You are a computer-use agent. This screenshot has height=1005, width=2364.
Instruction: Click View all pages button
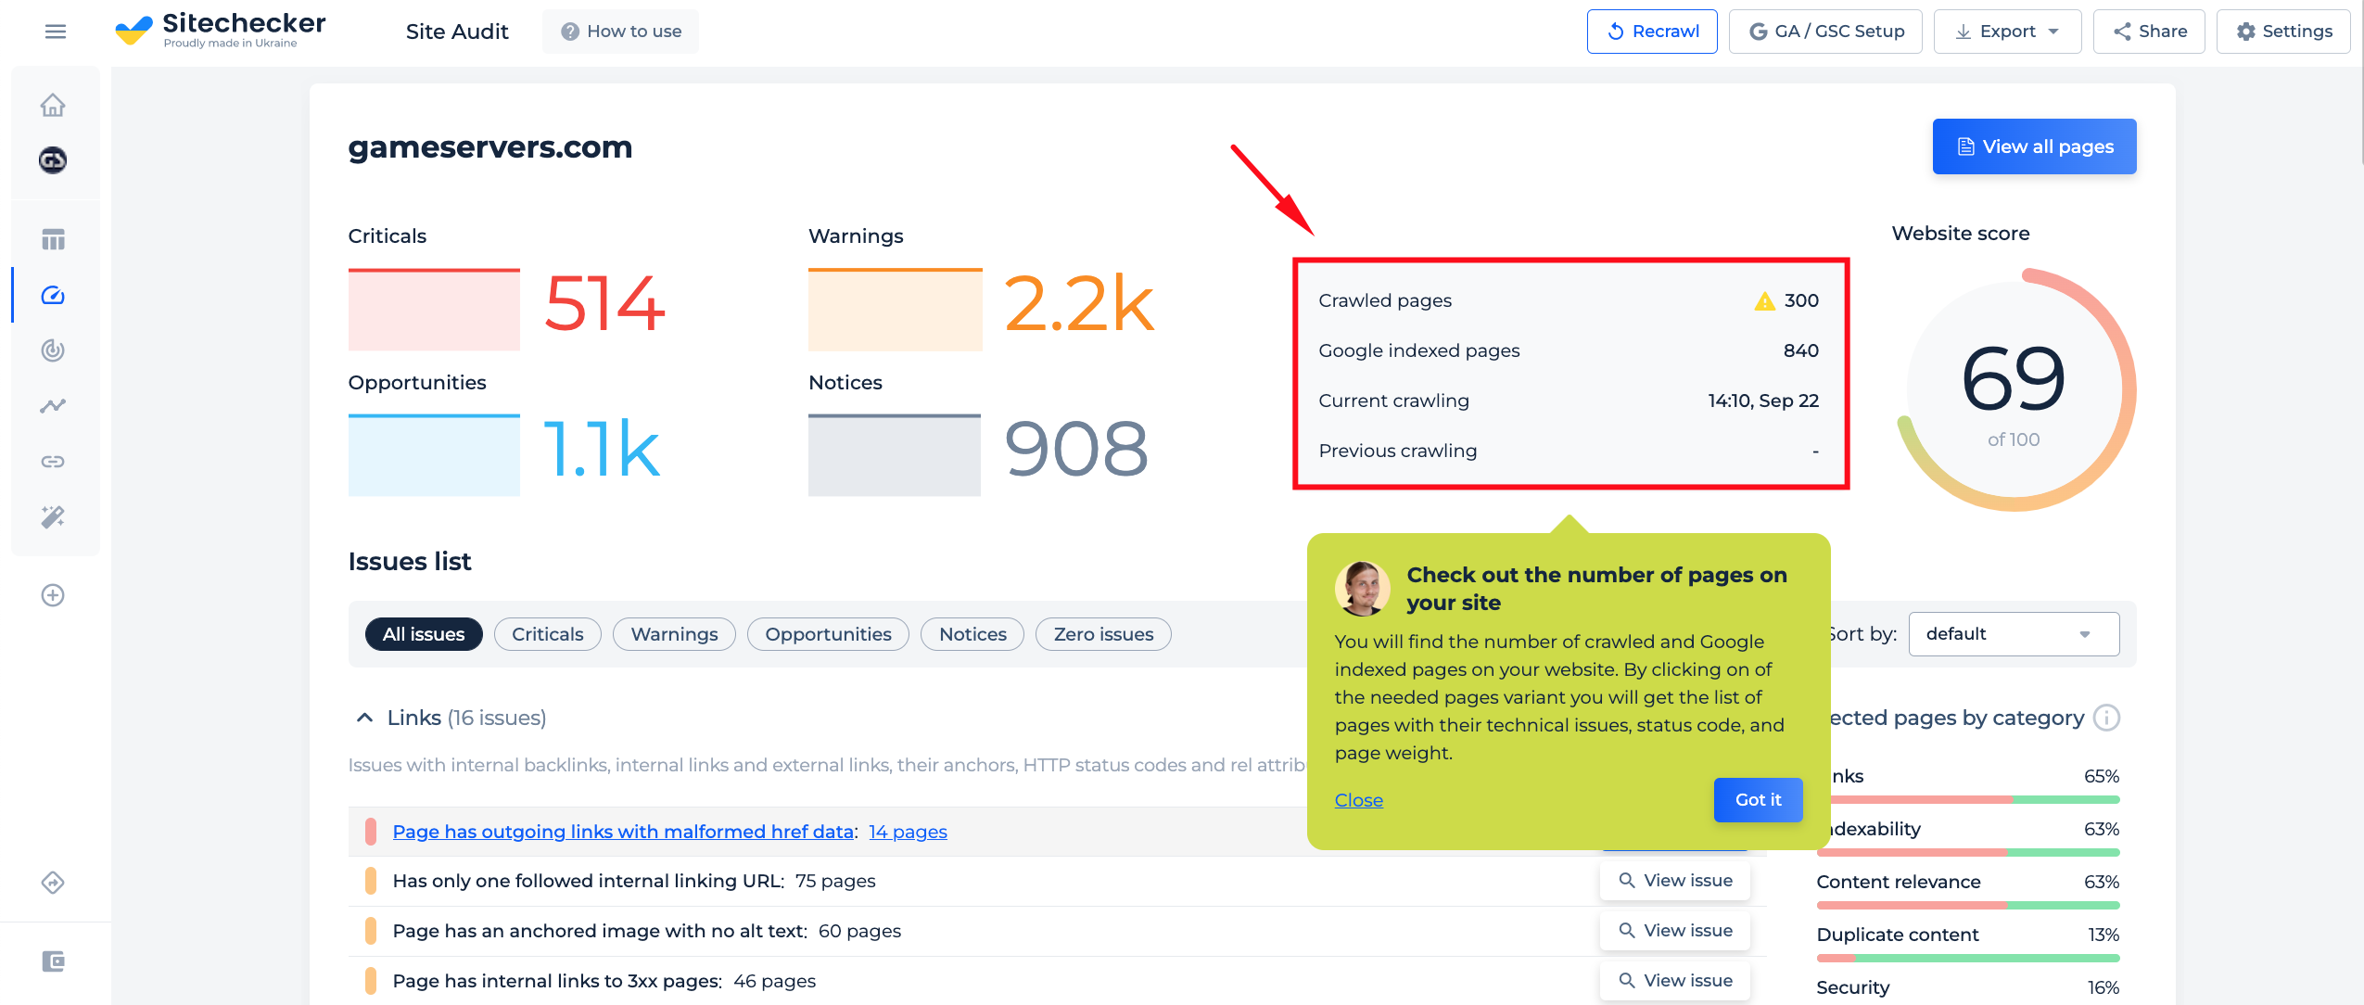click(2034, 146)
